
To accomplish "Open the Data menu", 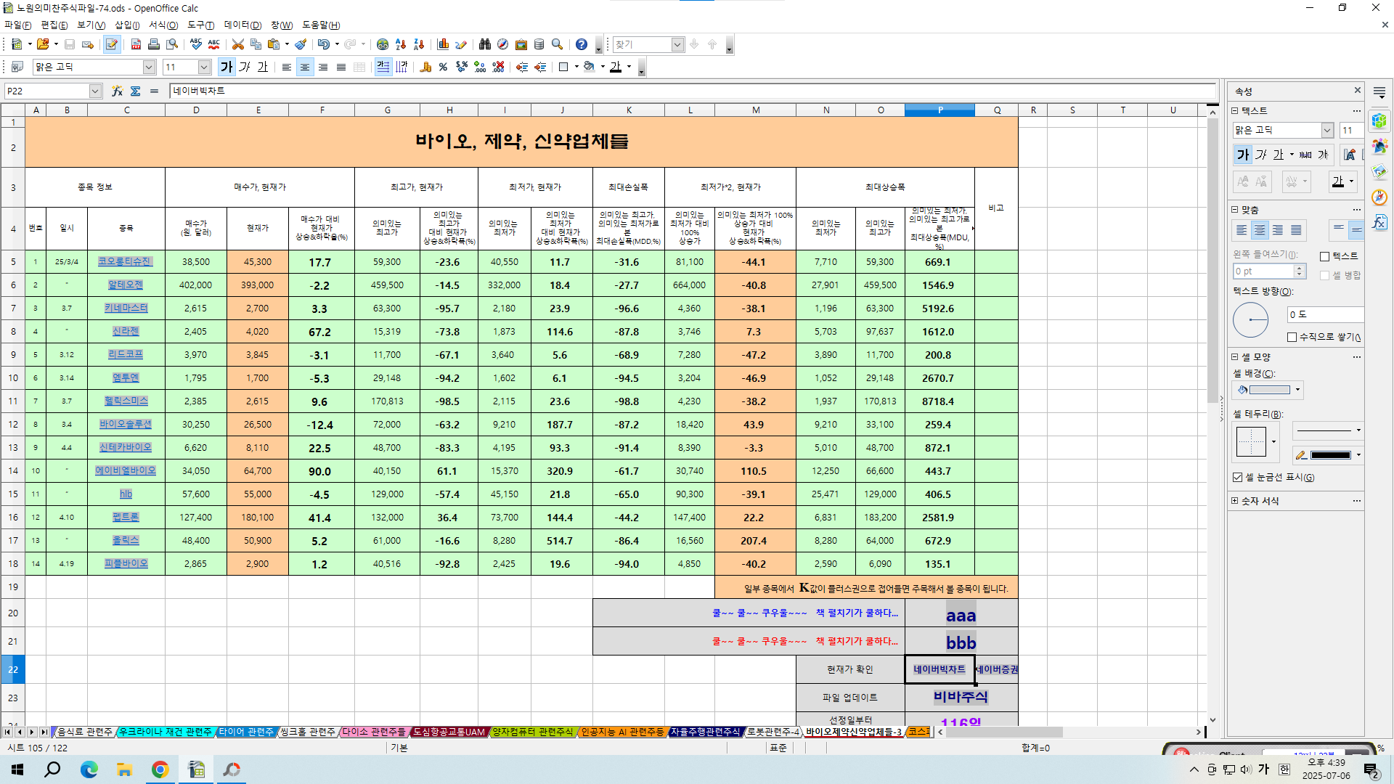I will pos(242,25).
